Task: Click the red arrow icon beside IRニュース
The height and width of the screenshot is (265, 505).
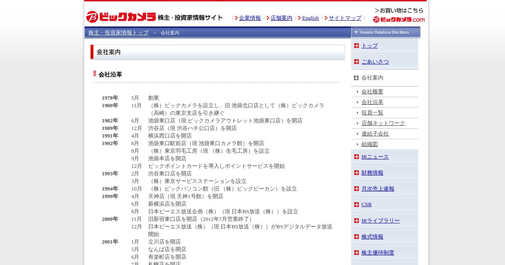Action: 356,157
